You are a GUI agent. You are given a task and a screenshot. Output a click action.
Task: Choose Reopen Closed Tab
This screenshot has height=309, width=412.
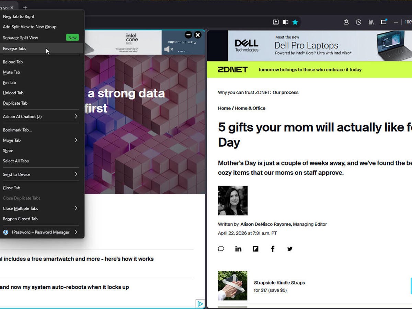click(x=42, y=219)
